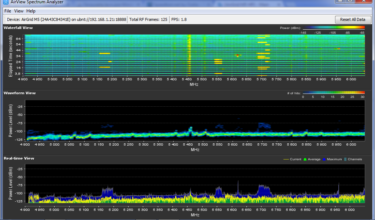Open the View menu
This screenshot has width=375, height=220.
point(19,11)
